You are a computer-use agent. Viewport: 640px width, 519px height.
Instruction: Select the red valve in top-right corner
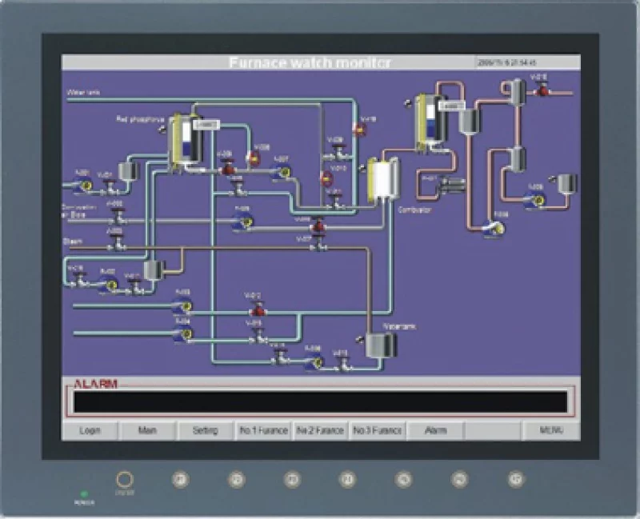pyautogui.click(x=543, y=90)
